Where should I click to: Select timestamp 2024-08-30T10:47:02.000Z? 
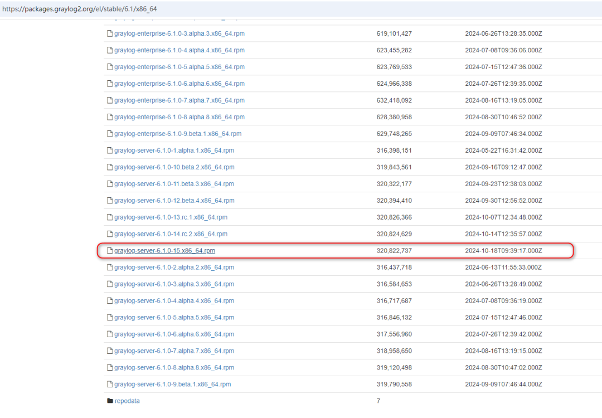(503, 367)
